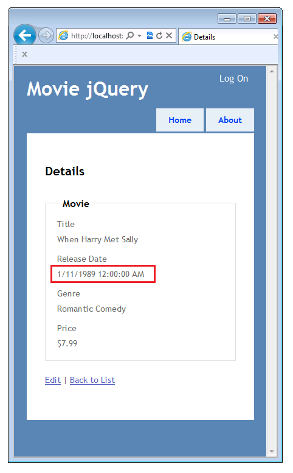Image resolution: width=293 pixels, height=473 pixels.
Task: Minimize the browser window
Action: coord(227,19)
